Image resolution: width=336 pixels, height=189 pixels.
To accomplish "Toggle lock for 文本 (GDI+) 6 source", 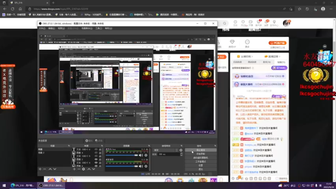I will (100, 150).
